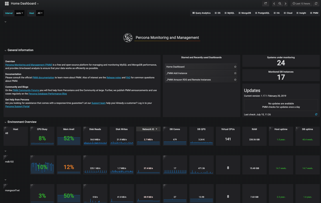Click the share dashboard icon
Screen dimensions: 321x203
click(x=266, y=3)
